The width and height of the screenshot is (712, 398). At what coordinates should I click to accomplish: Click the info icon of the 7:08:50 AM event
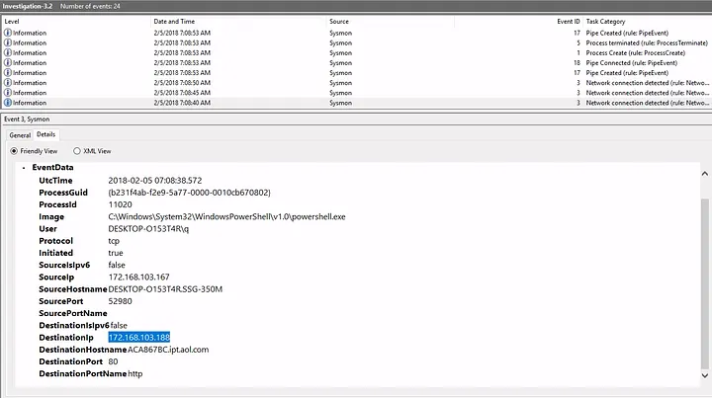pyautogui.click(x=8, y=82)
